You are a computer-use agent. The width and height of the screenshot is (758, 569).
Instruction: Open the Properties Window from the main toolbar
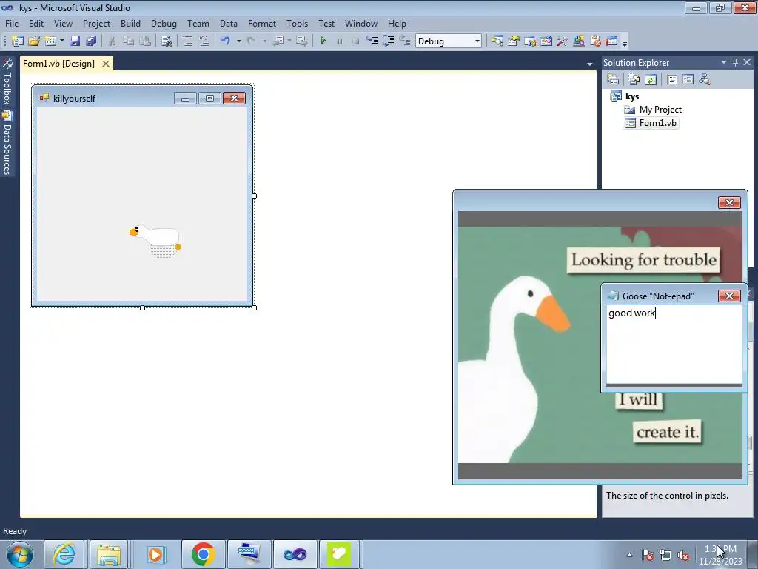click(x=514, y=41)
